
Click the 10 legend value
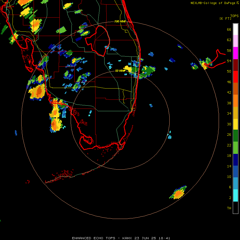coord(229,177)
